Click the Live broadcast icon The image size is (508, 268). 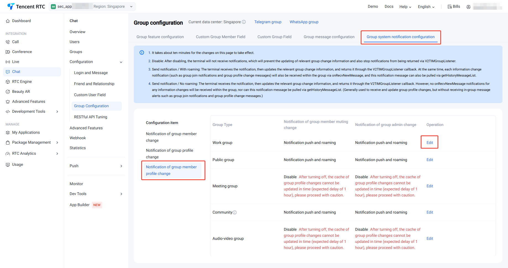tap(8, 62)
